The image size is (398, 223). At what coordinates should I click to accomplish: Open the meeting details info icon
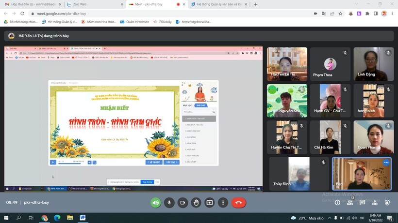pyautogui.click(x=337, y=203)
